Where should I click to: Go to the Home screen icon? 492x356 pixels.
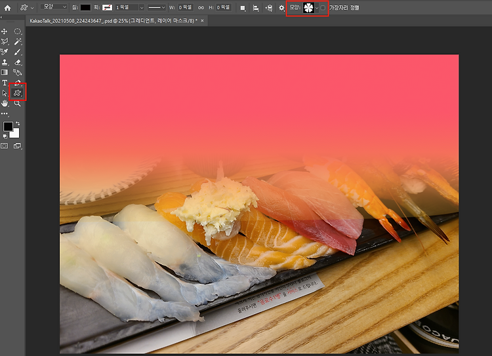(7, 8)
